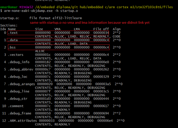Click the File off value 00000262
This screenshot has width=178, height=128.
101,69
